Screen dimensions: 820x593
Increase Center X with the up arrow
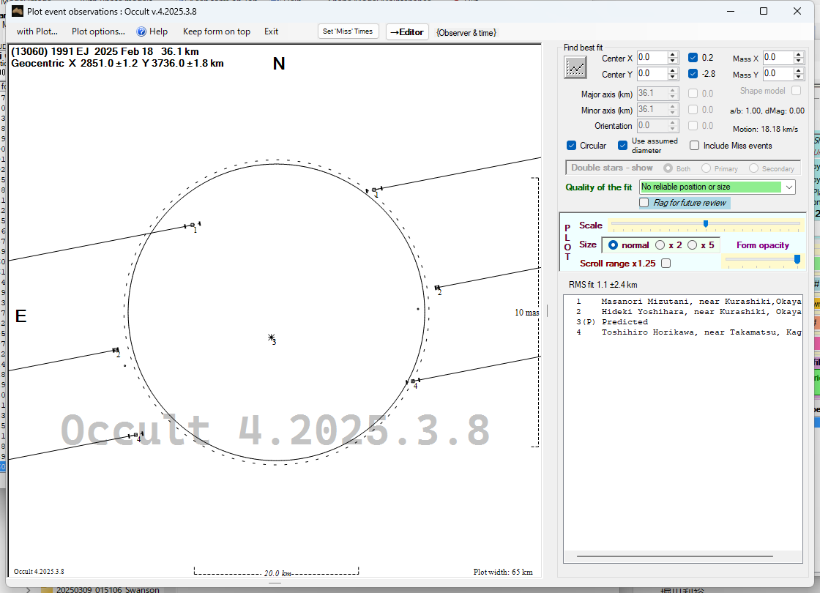click(672, 54)
